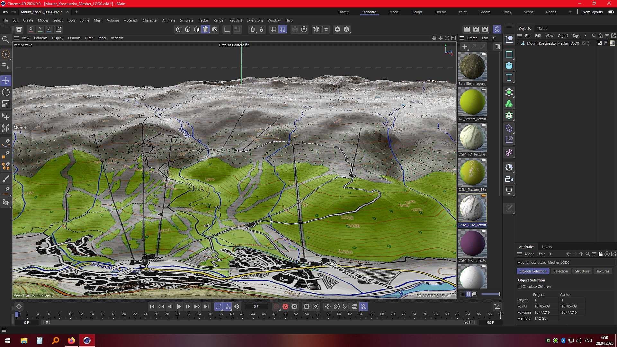Toggle Z axis lock
The width and height of the screenshot is (617, 347).
[x=49, y=29]
